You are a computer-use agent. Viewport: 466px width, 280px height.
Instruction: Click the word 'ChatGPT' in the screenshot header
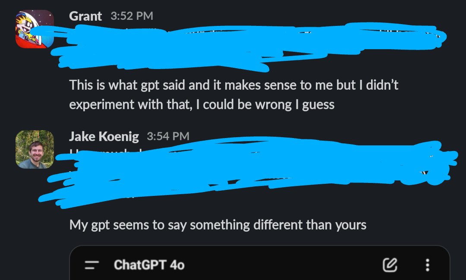[140, 265]
